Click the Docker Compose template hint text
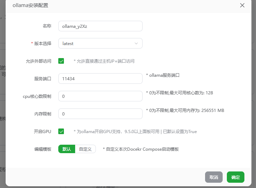The image size is (256, 188). click(140, 149)
